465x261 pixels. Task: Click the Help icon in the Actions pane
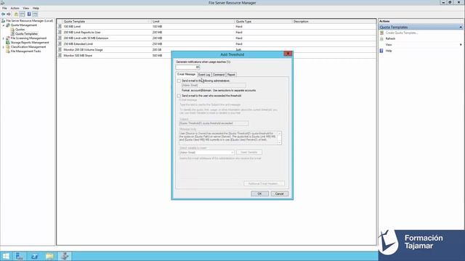(x=381, y=51)
